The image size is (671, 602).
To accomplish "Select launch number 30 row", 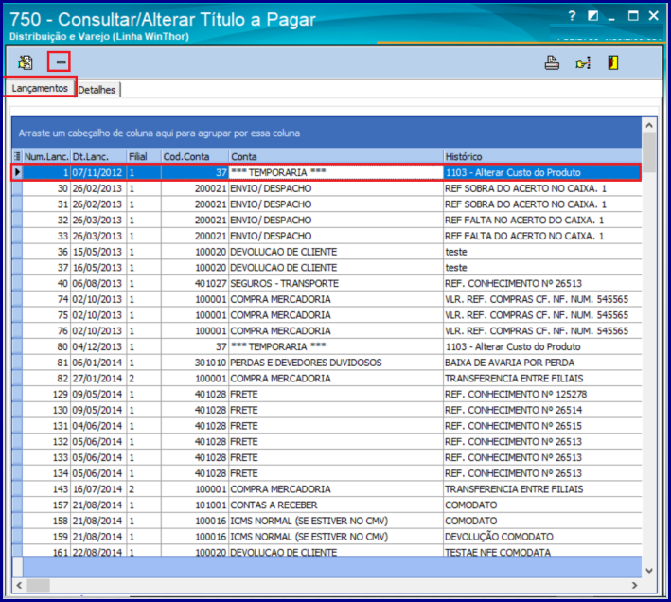I will (x=327, y=188).
